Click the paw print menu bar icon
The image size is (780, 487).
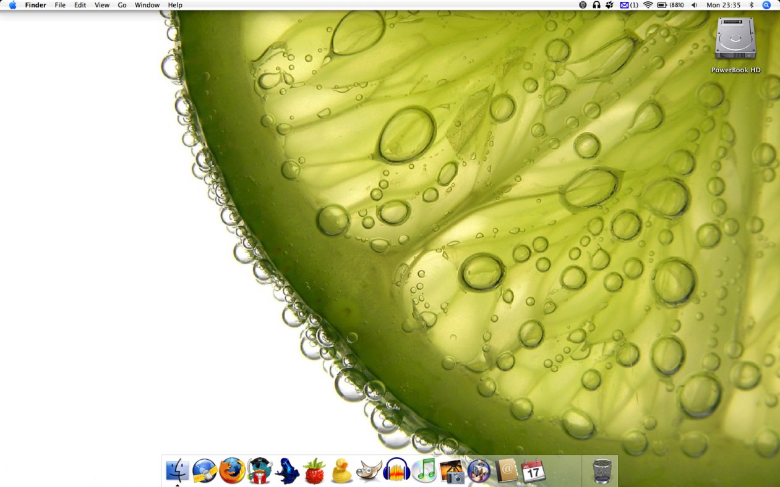pyautogui.click(x=609, y=5)
